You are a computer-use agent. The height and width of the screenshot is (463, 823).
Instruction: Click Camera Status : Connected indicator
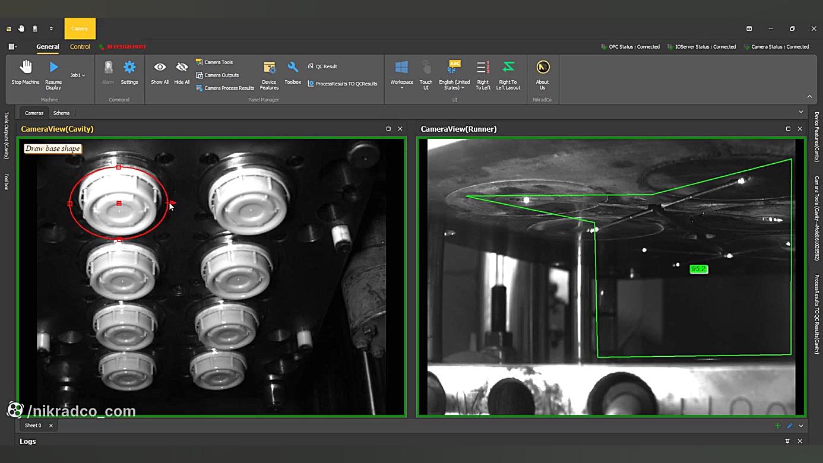(776, 47)
